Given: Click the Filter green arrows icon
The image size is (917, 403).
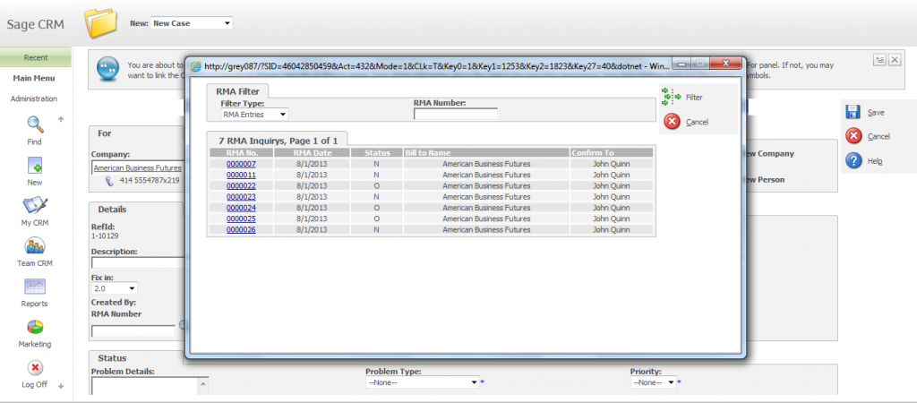Looking at the screenshot, I should (x=672, y=97).
